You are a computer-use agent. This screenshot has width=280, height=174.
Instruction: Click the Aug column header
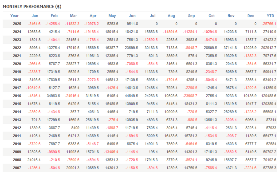coord(171,16)
